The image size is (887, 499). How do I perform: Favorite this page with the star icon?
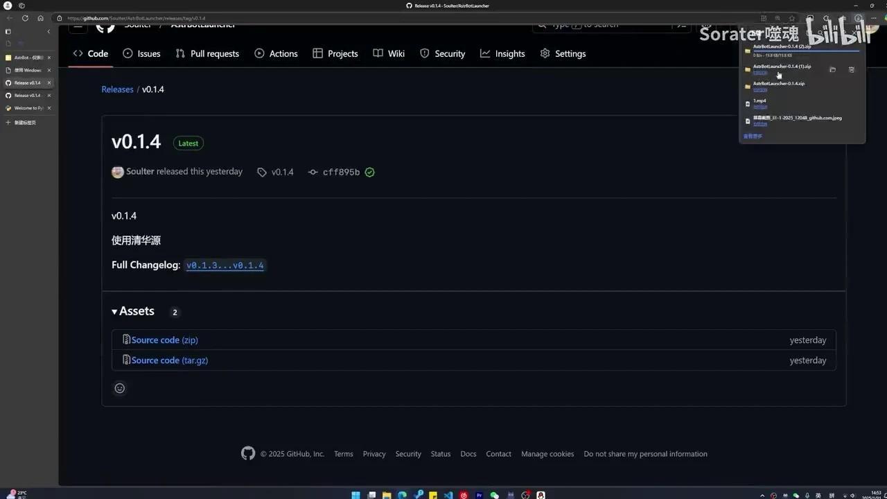[792, 18]
